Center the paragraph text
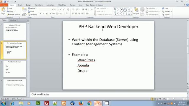 [x=76, y=14]
